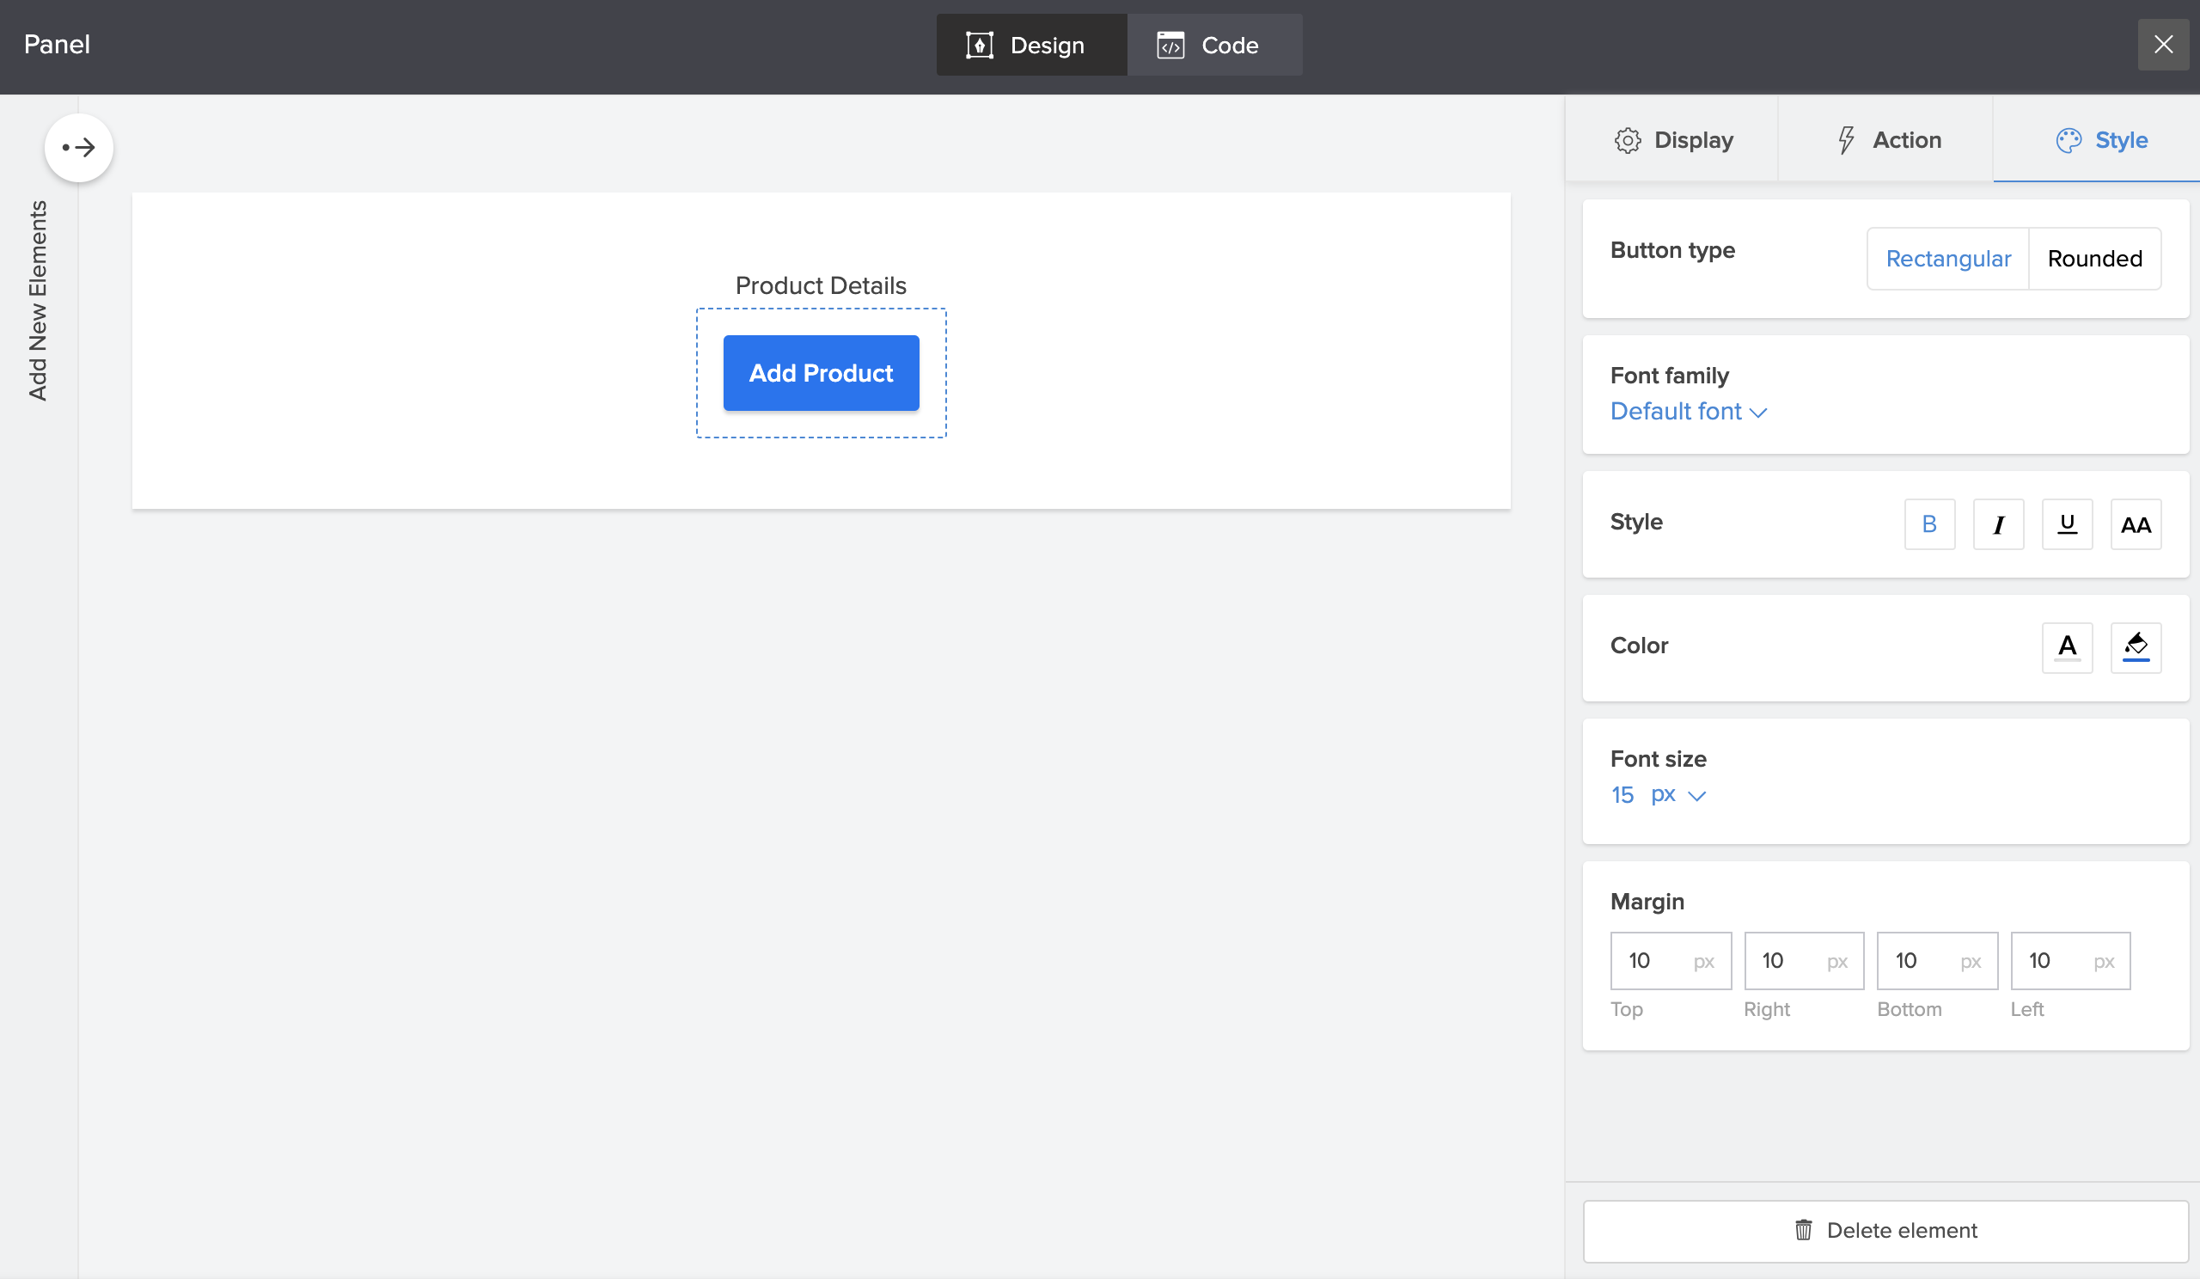Select Rectangular button type
The width and height of the screenshot is (2200, 1279).
tap(1946, 259)
